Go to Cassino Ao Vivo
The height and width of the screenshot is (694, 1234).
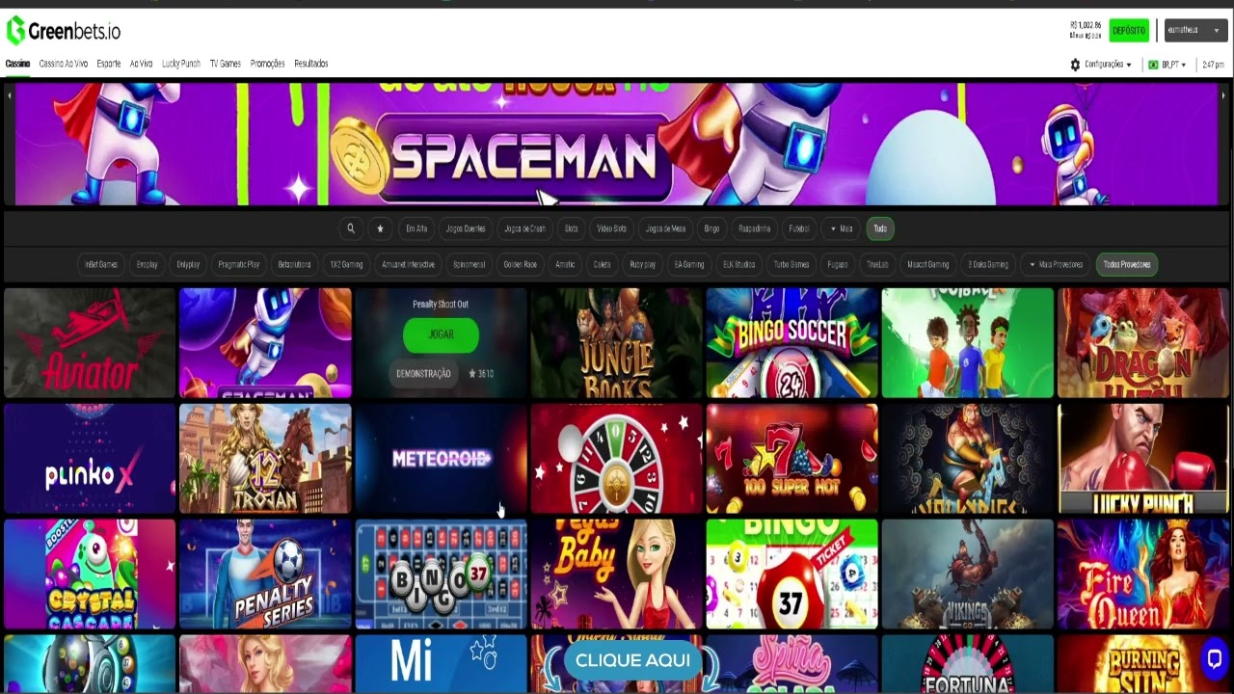pos(64,64)
